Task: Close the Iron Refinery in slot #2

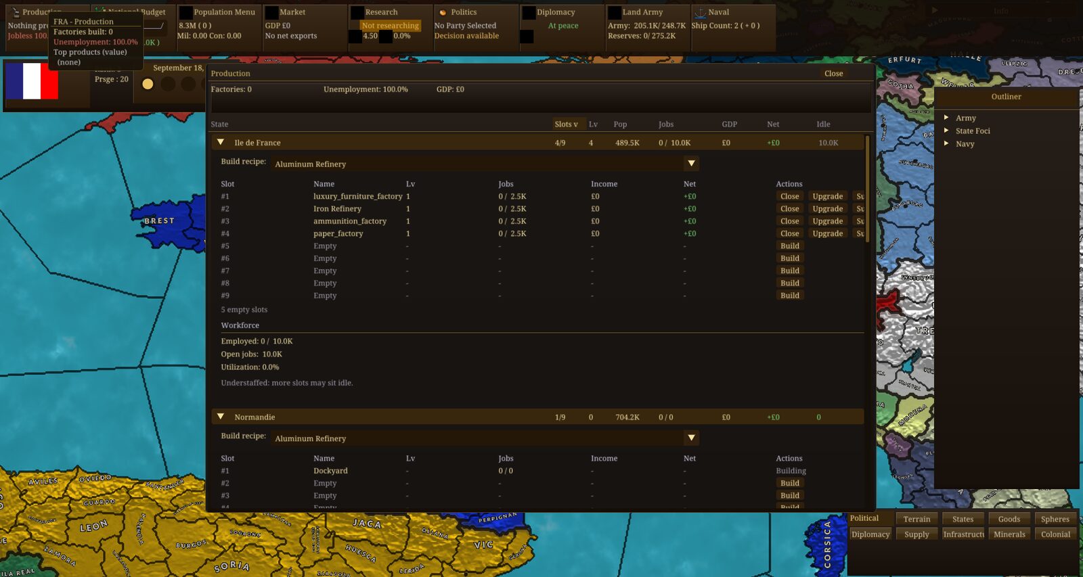Action: (789, 208)
